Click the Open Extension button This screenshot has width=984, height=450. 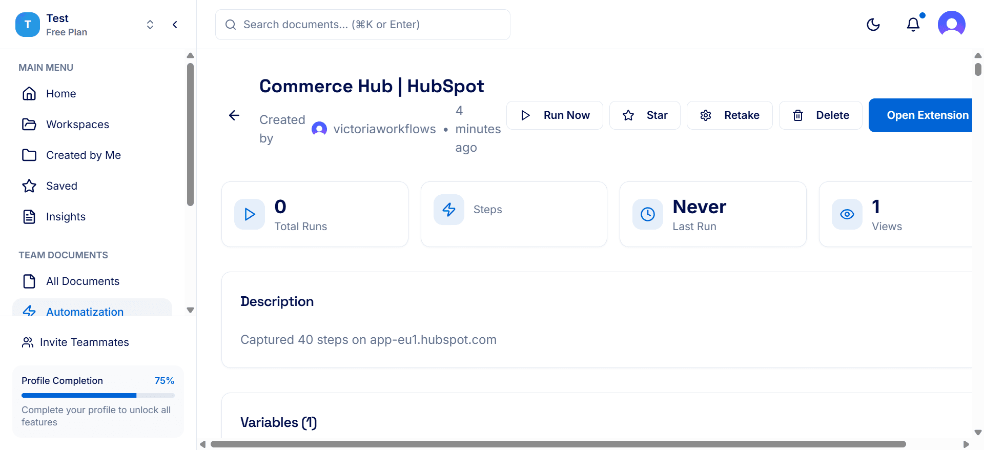pos(921,115)
